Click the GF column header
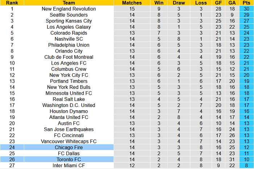 [218, 3]
